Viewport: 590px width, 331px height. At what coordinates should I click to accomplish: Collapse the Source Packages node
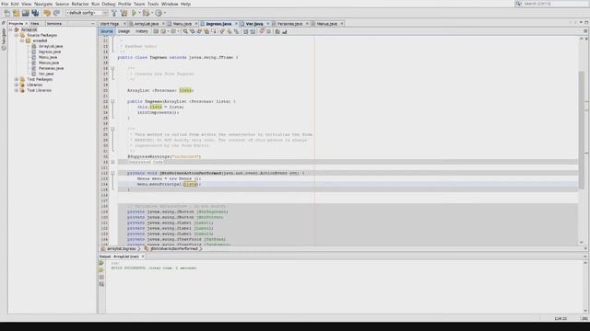[x=17, y=35]
